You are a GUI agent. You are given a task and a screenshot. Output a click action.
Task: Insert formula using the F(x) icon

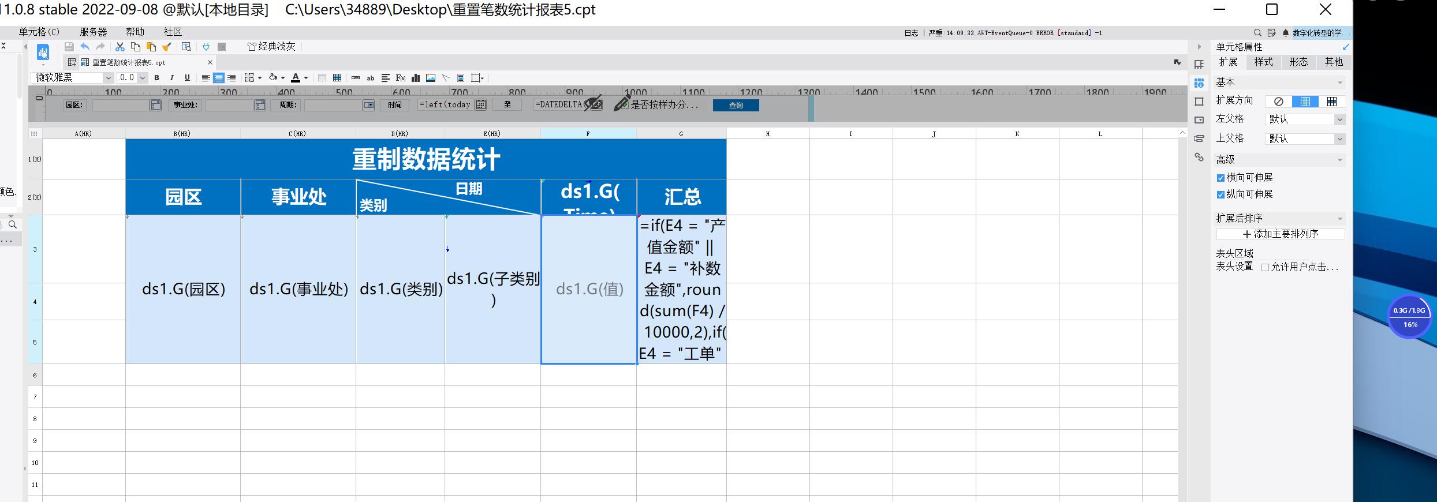point(401,78)
